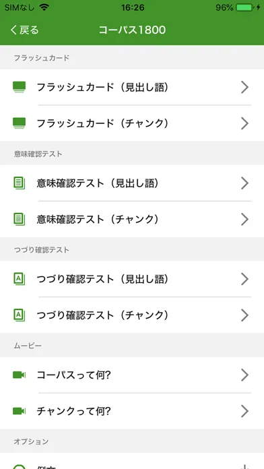Tap the document icon for 意味確認テスト（チャンク）
The width and height of the screenshot is (264, 469).
19,219
